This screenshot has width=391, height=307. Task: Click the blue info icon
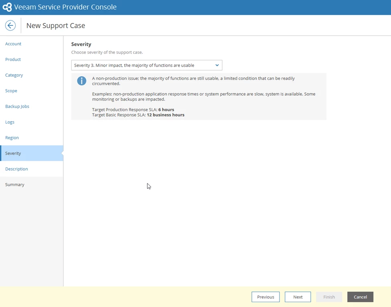[81, 81]
